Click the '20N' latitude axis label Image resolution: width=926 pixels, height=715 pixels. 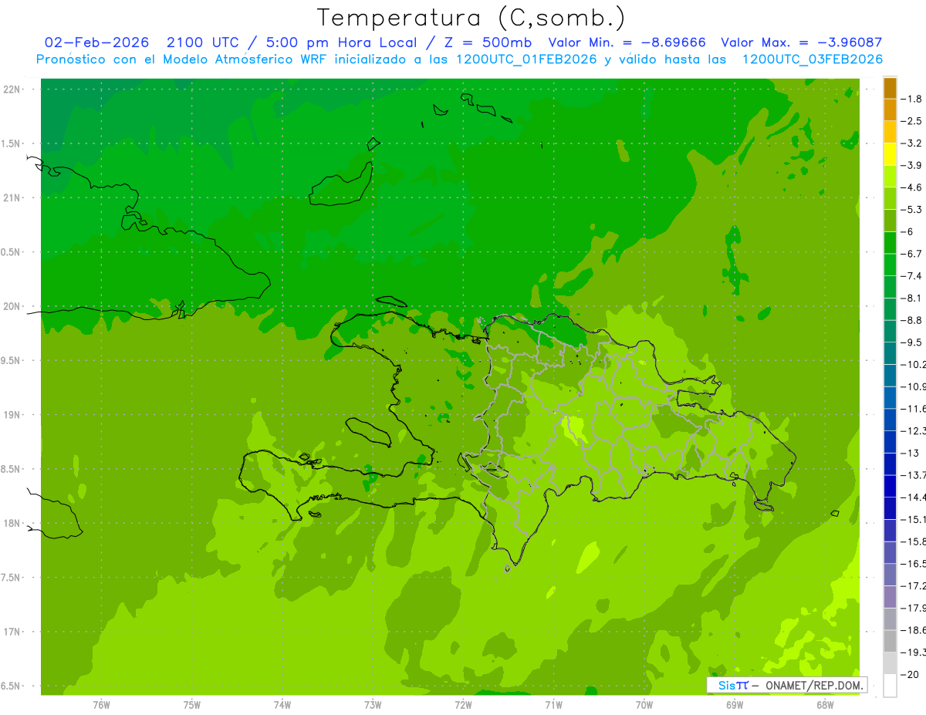(12, 306)
